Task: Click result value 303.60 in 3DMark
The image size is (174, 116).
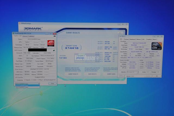Action: tap(107, 61)
